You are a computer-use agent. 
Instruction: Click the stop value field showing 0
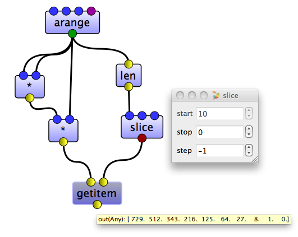coord(220,132)
